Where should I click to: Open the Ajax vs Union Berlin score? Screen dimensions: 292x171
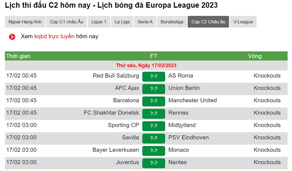pyautogui.click(x=153, y=89)
